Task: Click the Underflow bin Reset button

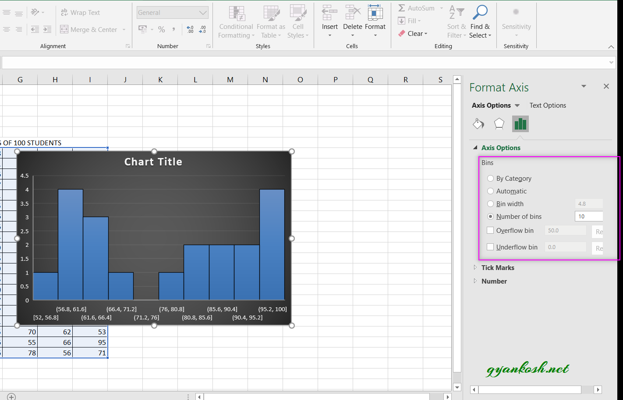Action: point(598,248)
